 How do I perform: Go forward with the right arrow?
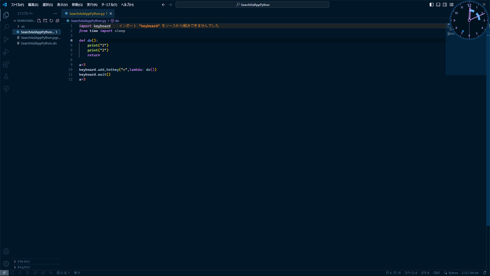click(170, 5)
